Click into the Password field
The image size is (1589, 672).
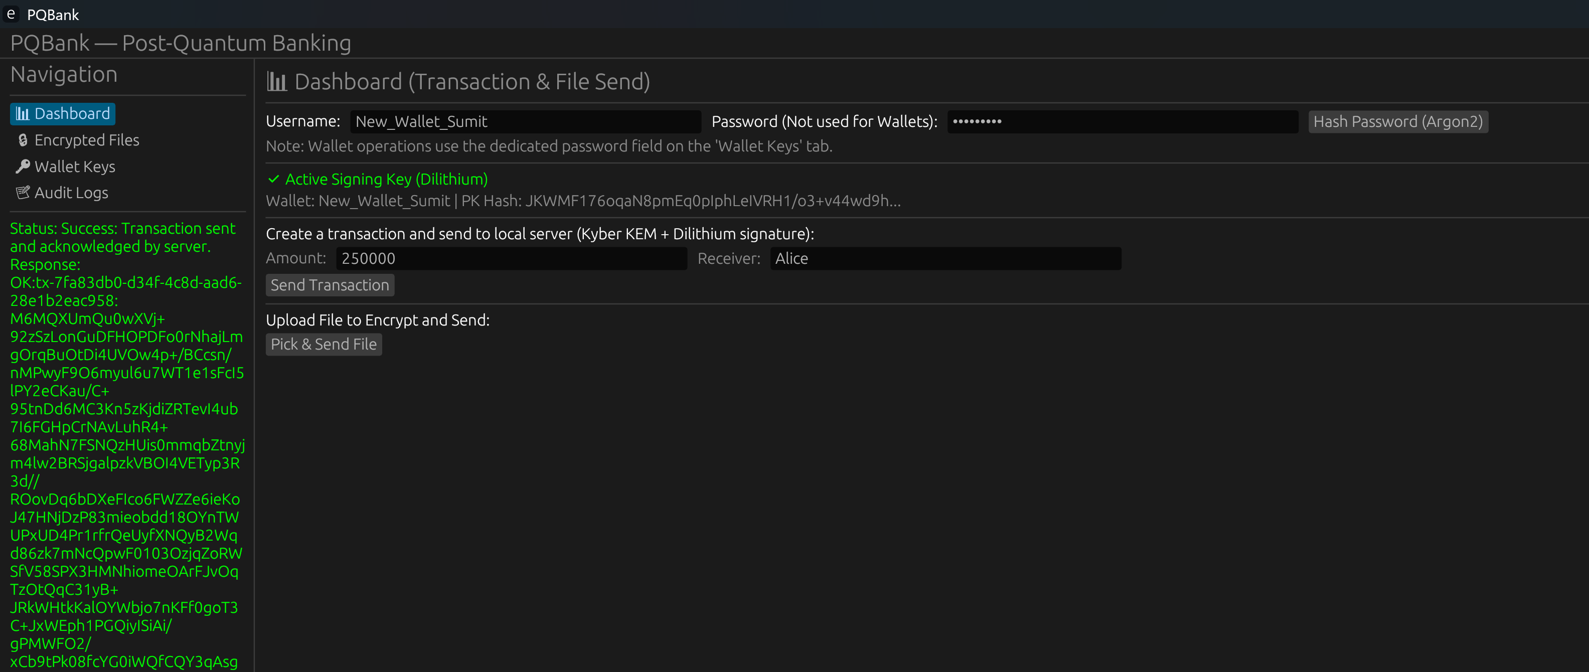(1122, 122)
